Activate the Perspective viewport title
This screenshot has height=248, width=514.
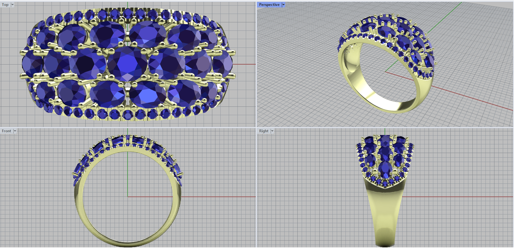coord(269,5)
